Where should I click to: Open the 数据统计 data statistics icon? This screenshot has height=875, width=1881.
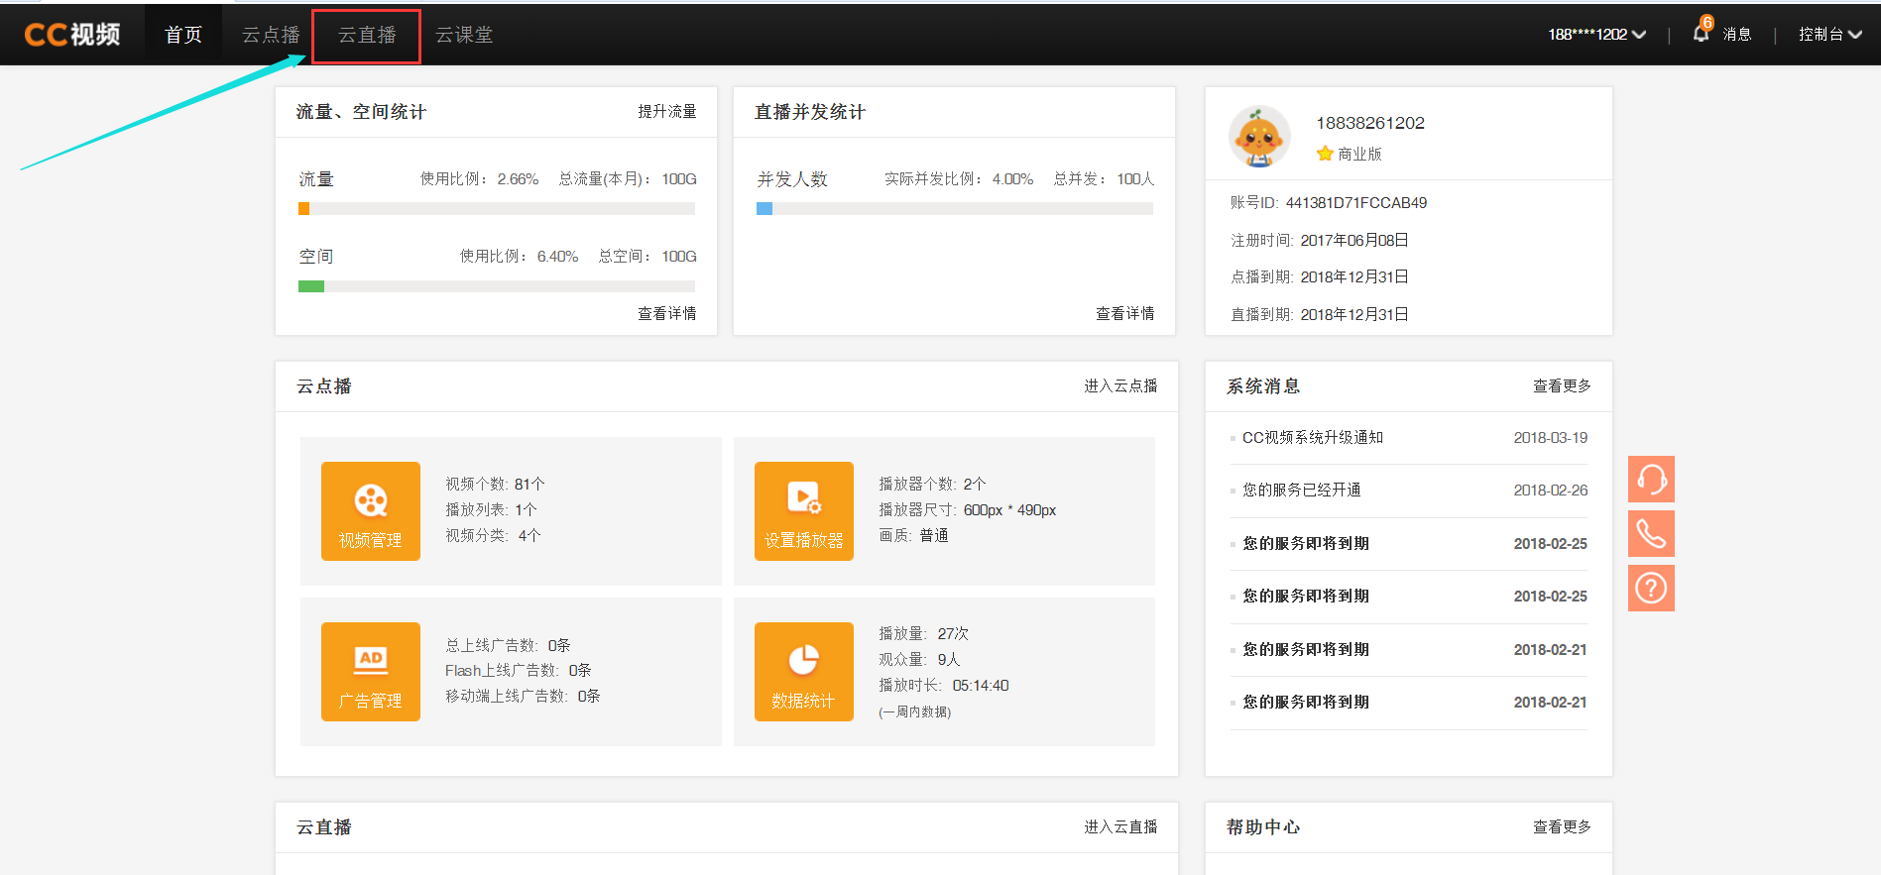coord(803,671)
